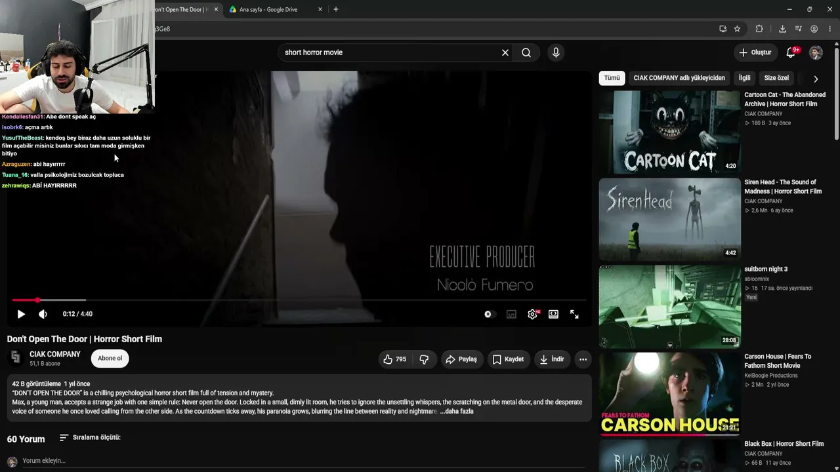Image resolution: width=840 pixels, height=472 pixels.
Task: Open a new browser tab
Action: coord(336,9)
